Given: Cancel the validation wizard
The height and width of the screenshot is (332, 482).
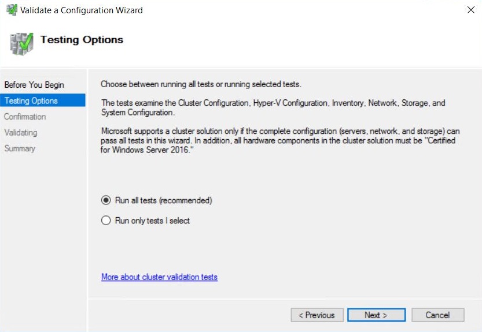Looking at the screenshot, I should 437,315.
